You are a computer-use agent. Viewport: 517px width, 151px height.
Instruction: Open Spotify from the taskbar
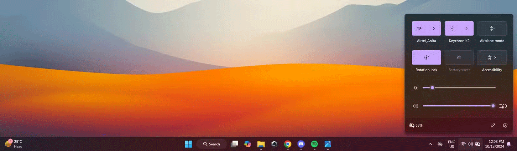[314, 144]
